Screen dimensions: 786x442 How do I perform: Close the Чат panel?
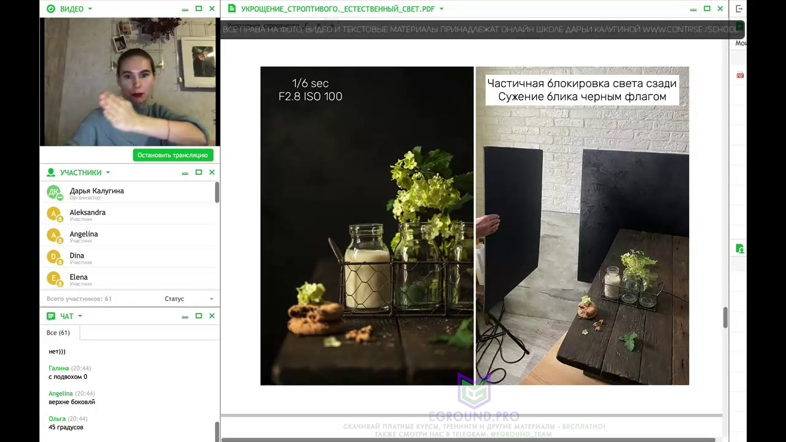click(212, 316)
